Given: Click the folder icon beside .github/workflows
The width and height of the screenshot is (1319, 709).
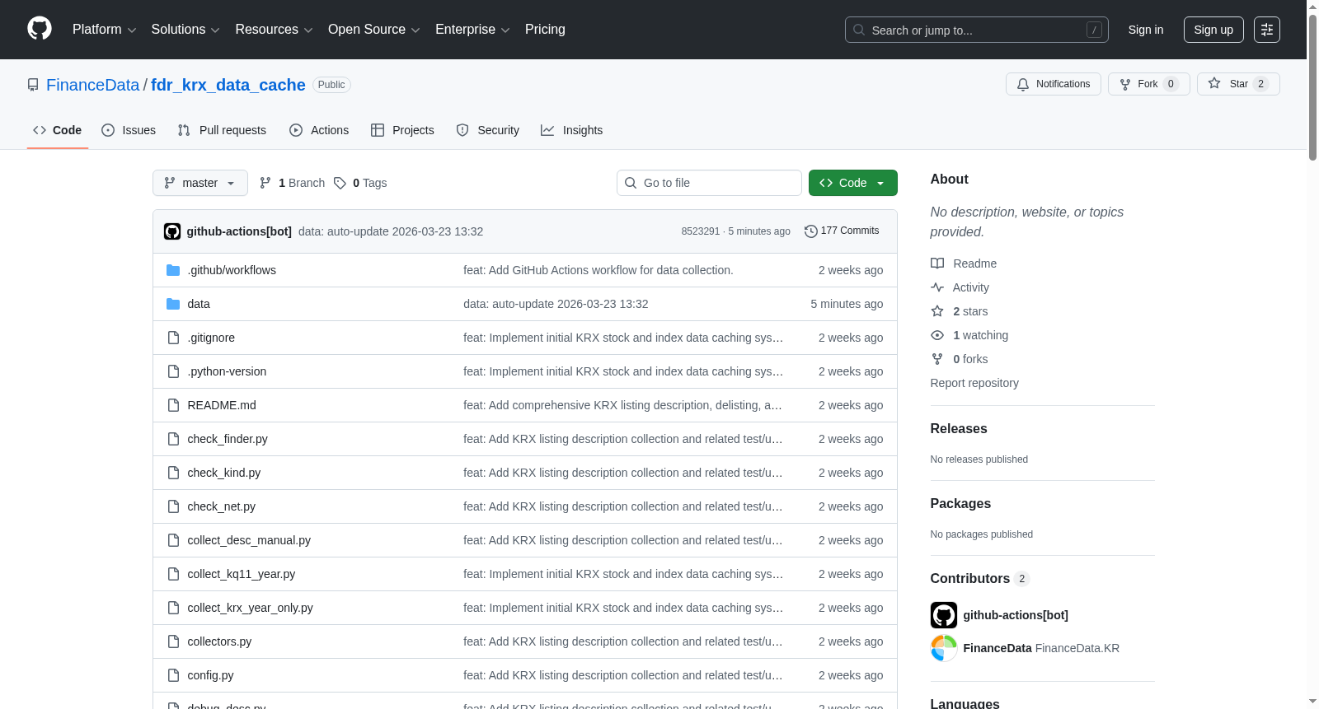Looking at the screenshot, I should click(x=173, y=270).
